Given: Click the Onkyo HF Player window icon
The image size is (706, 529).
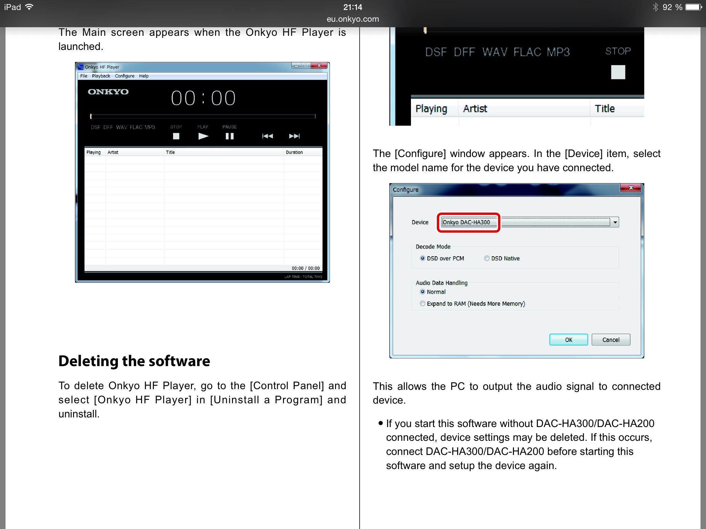Looking at the screenshot, I should [81, 67].
